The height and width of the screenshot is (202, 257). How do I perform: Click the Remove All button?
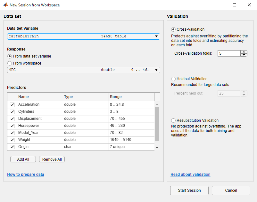click(x=52, y=159)
